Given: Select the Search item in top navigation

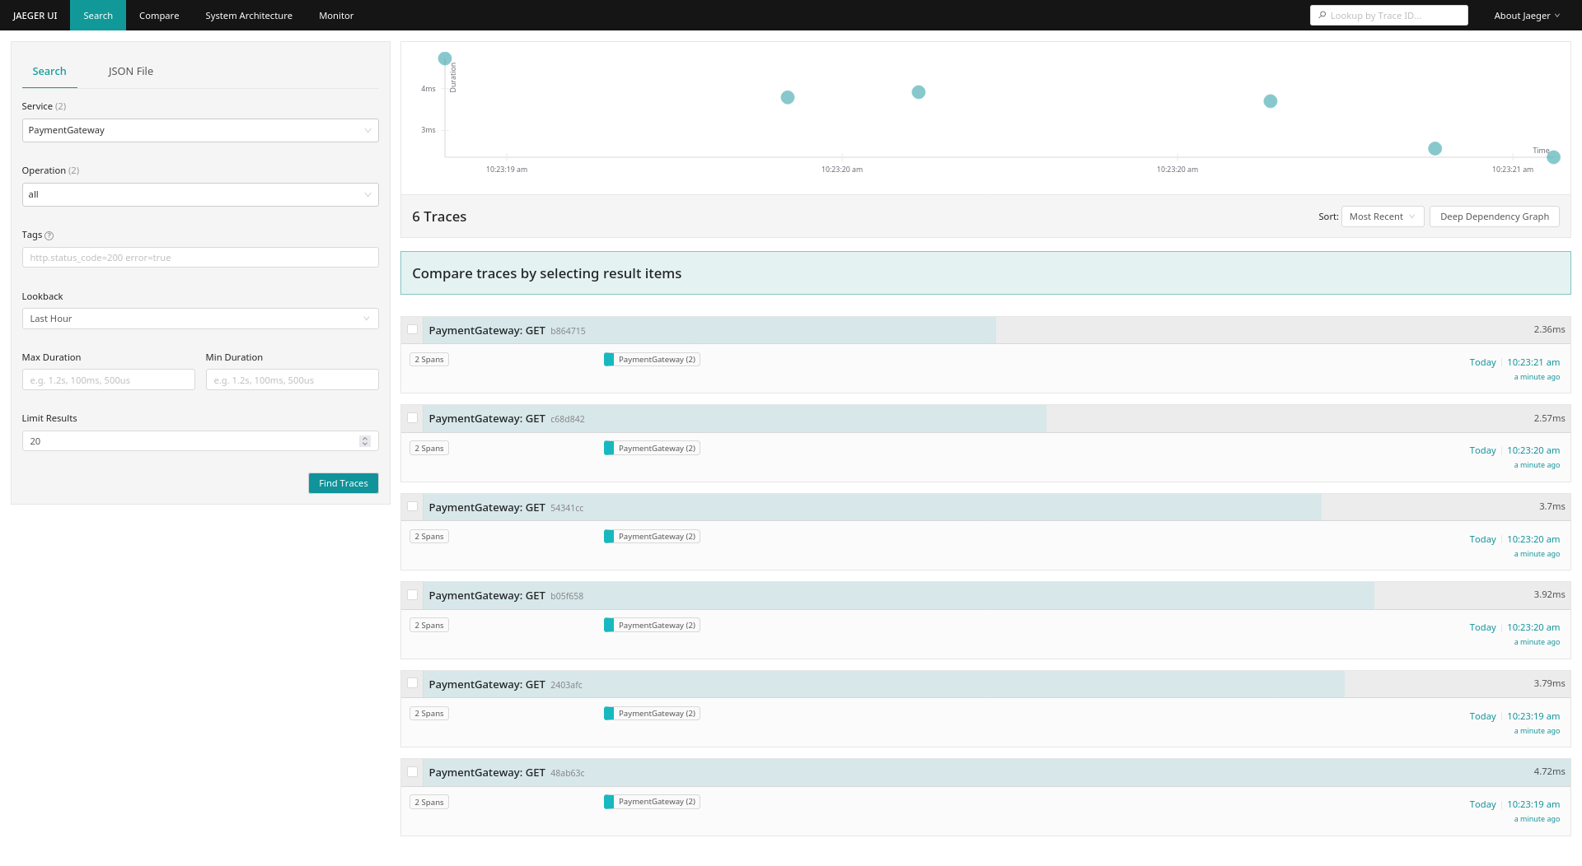Looking at the screenshot, I should pos(98,16).
